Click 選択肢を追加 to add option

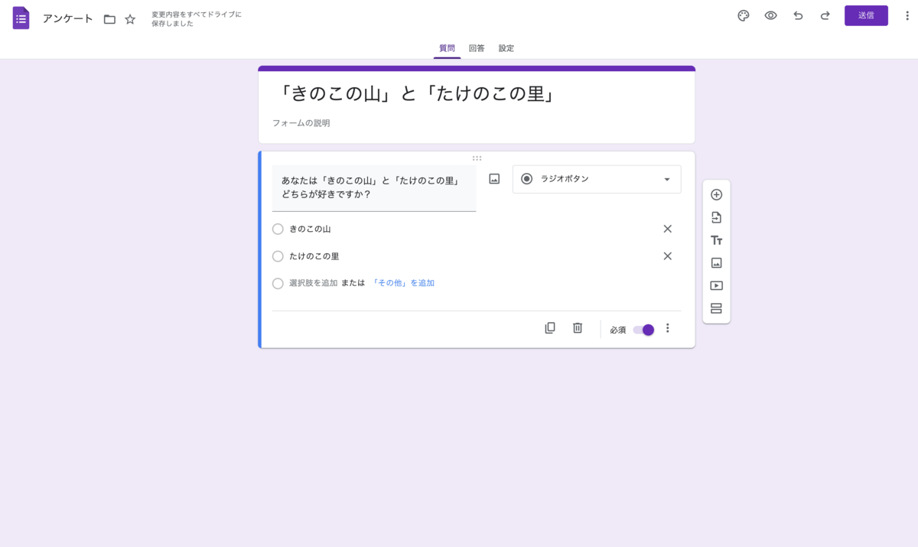click(314, 283)
